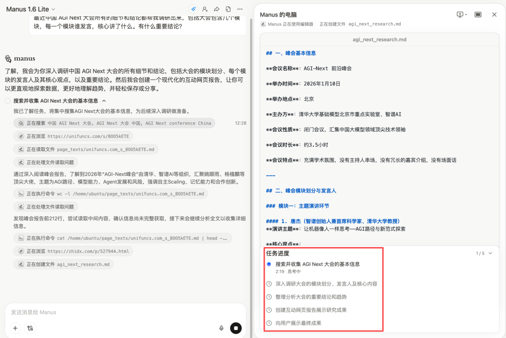Click the plus icon to attach files
Screen dimensions: 506x338
tap(15, 328)
